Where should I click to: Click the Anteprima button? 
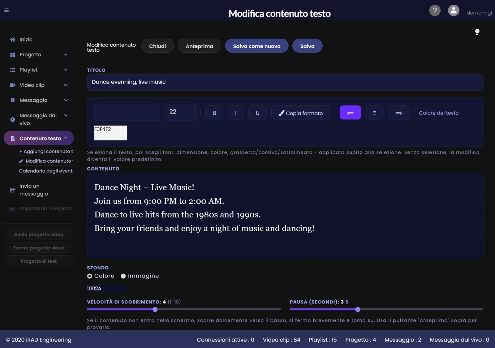(x=199, y=46)
